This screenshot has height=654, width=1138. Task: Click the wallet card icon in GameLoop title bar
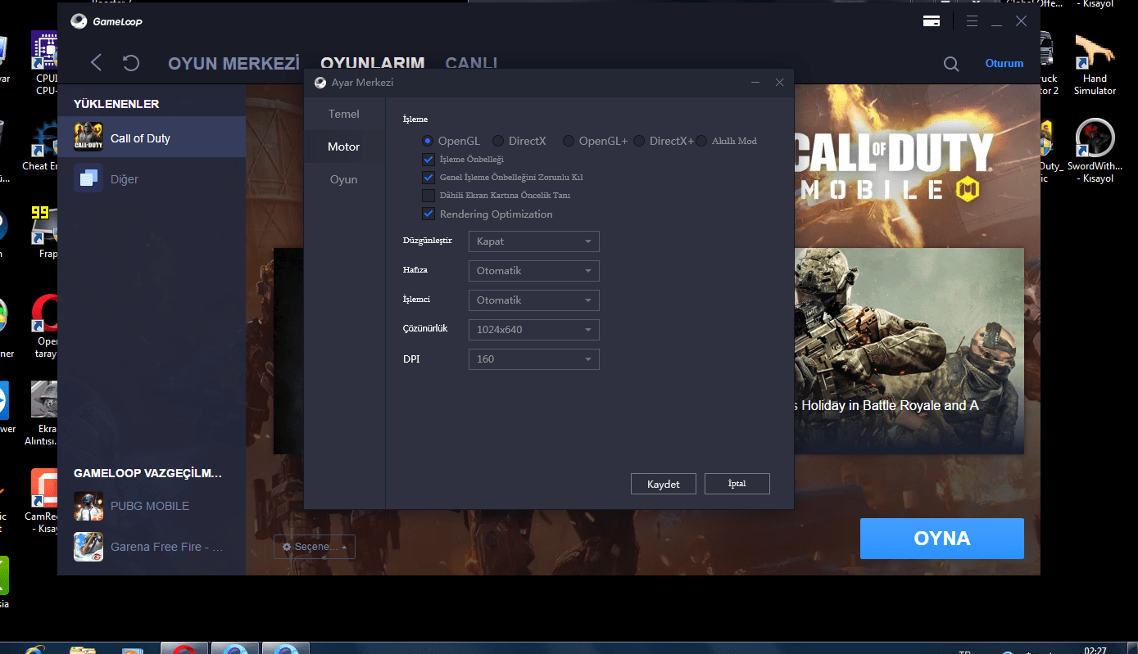click(932, 21)
